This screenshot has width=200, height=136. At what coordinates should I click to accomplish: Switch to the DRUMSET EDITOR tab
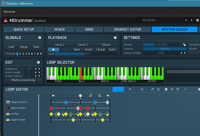[128, 30]
